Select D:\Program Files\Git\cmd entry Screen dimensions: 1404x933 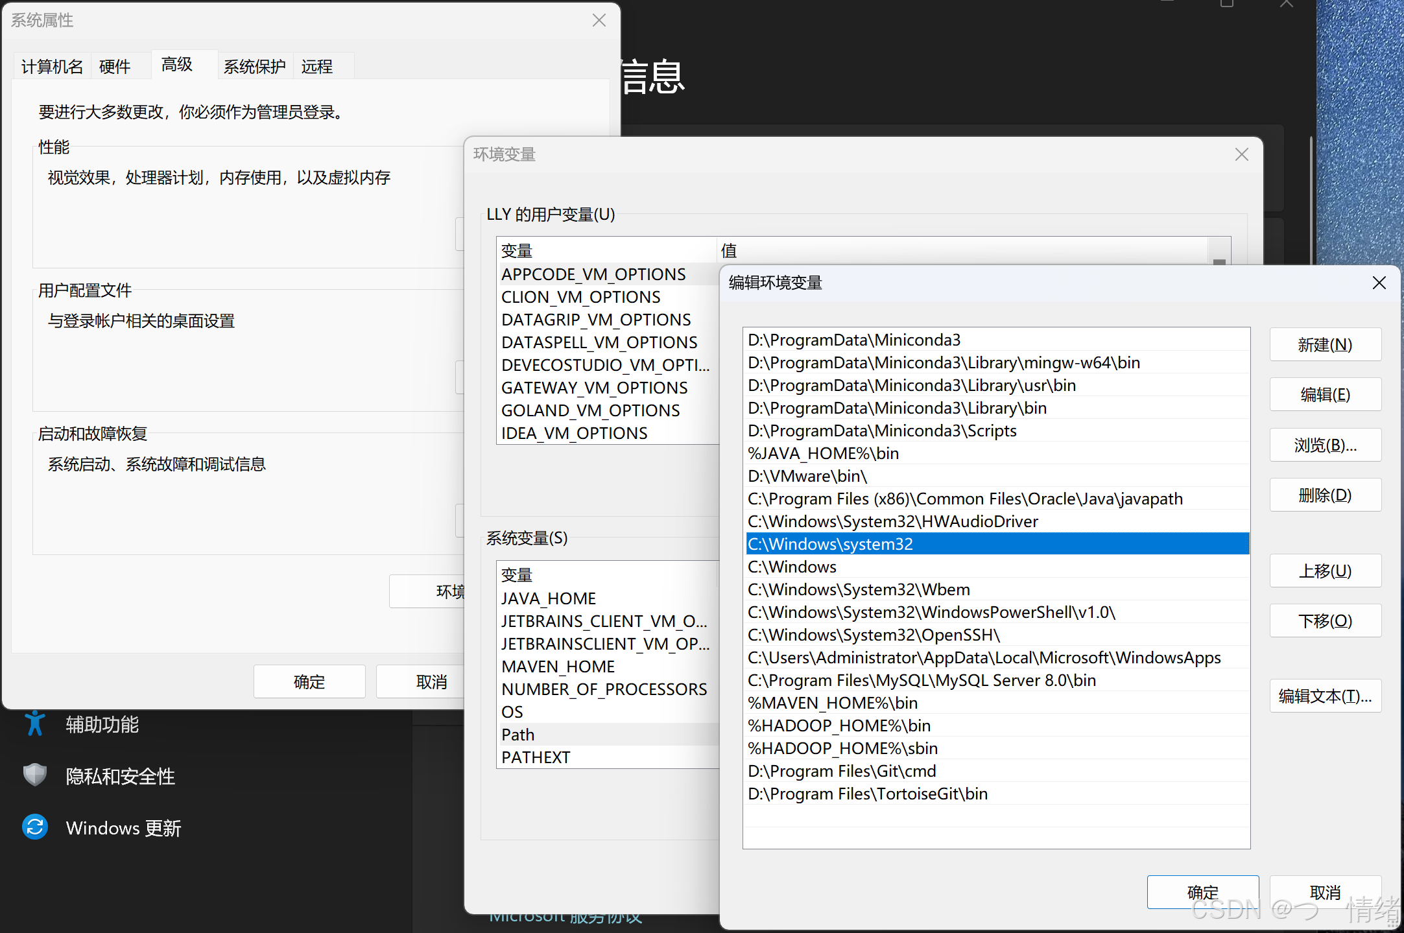[x=841, y=771]
